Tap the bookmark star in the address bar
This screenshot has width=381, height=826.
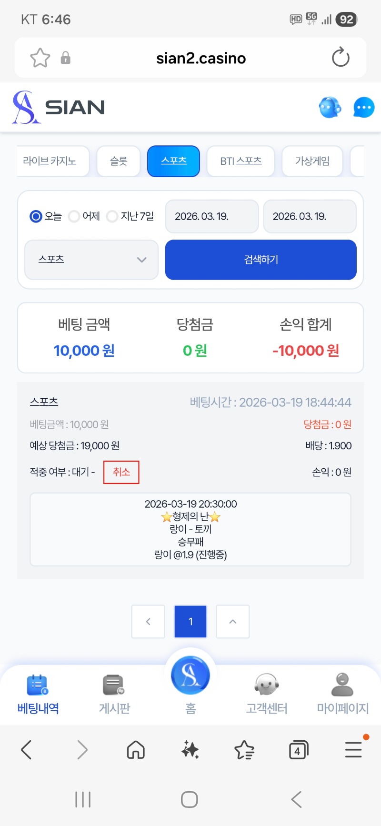coord(40,58)
